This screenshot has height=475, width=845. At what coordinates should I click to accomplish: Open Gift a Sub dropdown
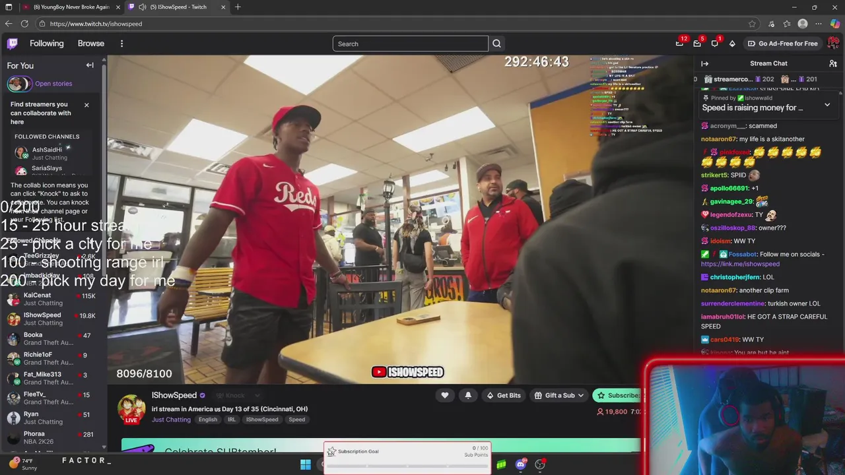559,395
